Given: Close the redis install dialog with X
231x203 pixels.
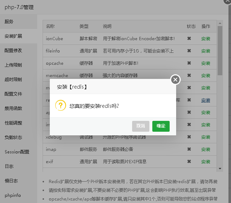Looking at the screenshot, I should coord(175,80).
